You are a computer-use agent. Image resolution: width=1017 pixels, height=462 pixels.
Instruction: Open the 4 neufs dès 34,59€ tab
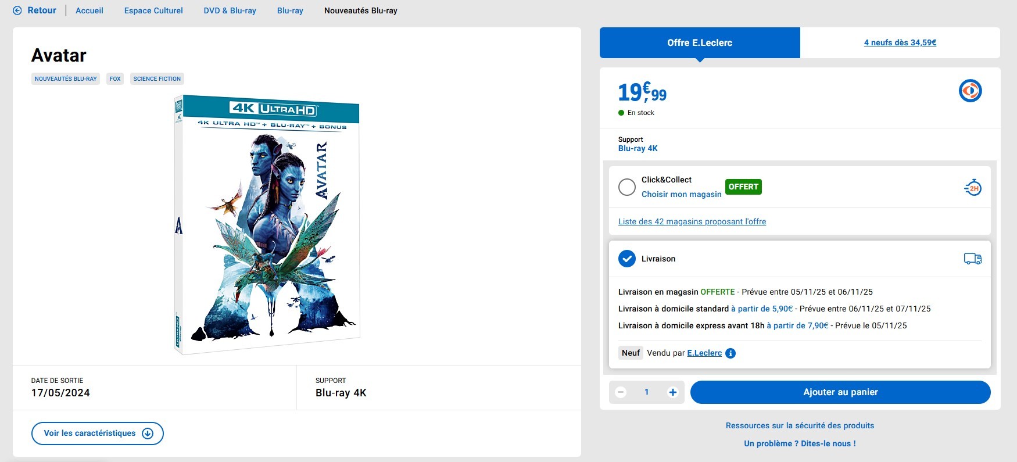click(900, 42)
